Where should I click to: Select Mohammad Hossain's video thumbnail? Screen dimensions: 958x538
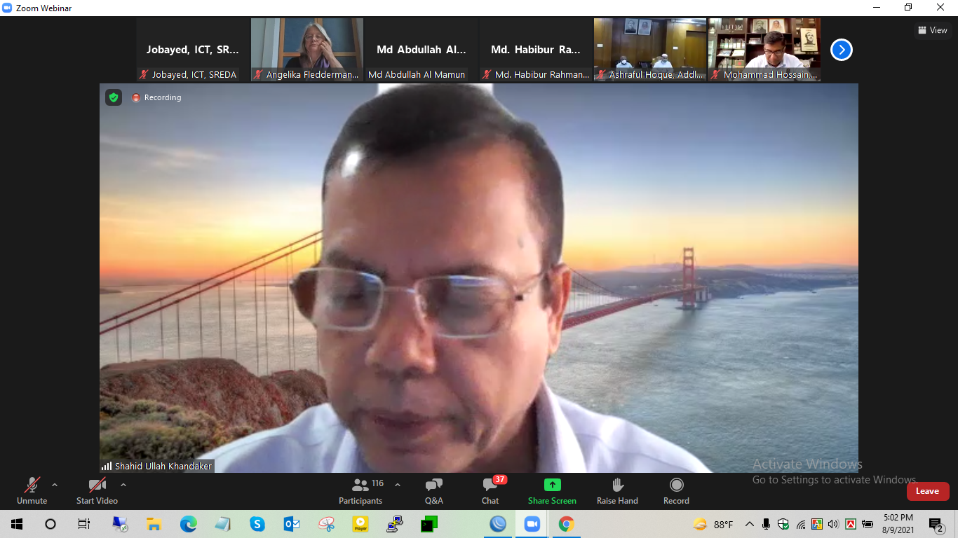tap(764, 49)
